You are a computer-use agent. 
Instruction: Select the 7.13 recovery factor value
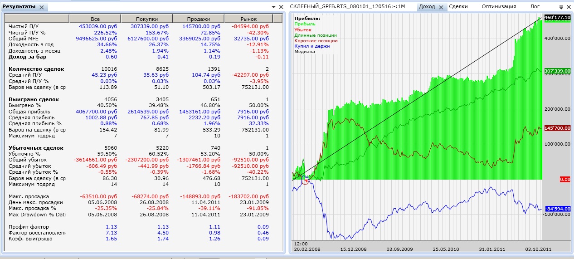[x=111, y=233]
